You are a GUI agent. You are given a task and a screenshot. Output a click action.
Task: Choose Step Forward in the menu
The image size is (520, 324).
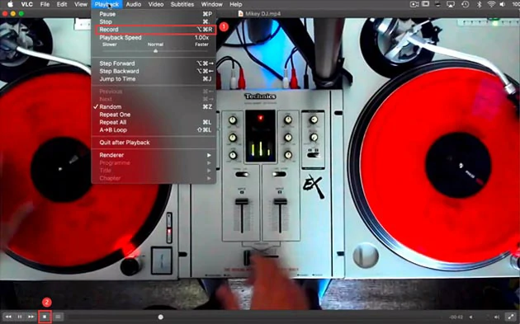tap(154, 63)
